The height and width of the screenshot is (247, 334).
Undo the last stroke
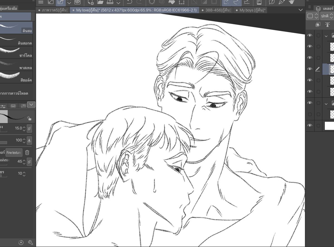(129, 2)
